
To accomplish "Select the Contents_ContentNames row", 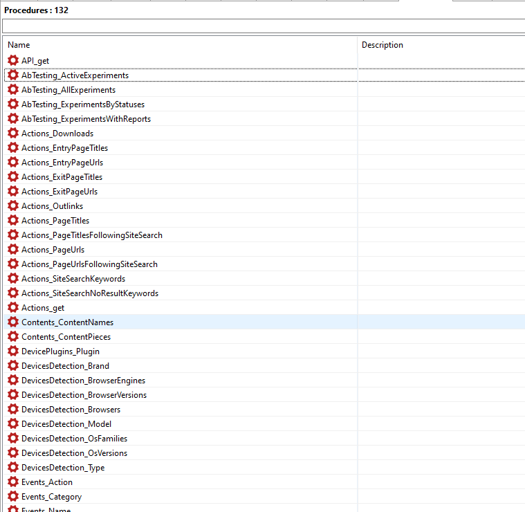I will click(67, 322).
